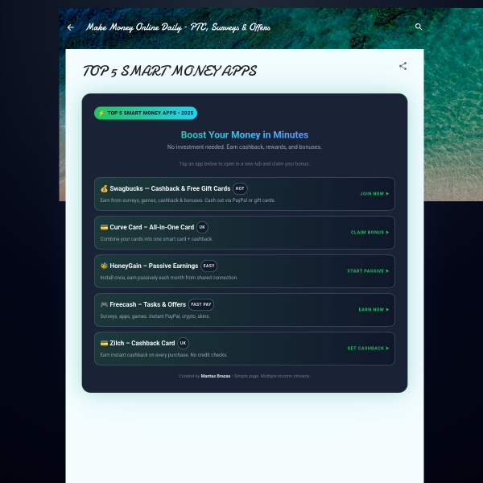Hit EARN NOW on the Freecash card
Image resolution: width=483 pixels, height=483 pixels.
click(374, 310)
